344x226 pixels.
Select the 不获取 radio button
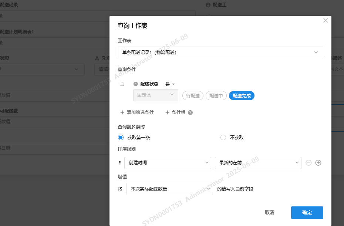click(223, 138)
